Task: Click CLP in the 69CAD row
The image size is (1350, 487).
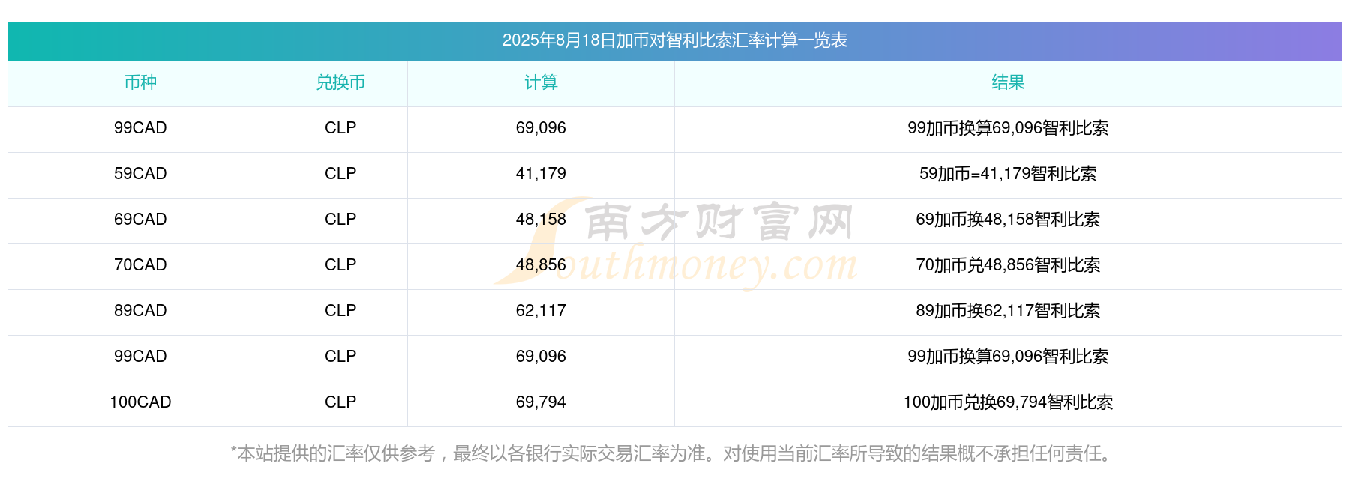Action: 340,220
